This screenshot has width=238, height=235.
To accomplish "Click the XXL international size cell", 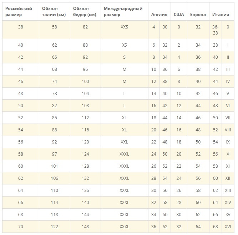I will coord(125,142).
